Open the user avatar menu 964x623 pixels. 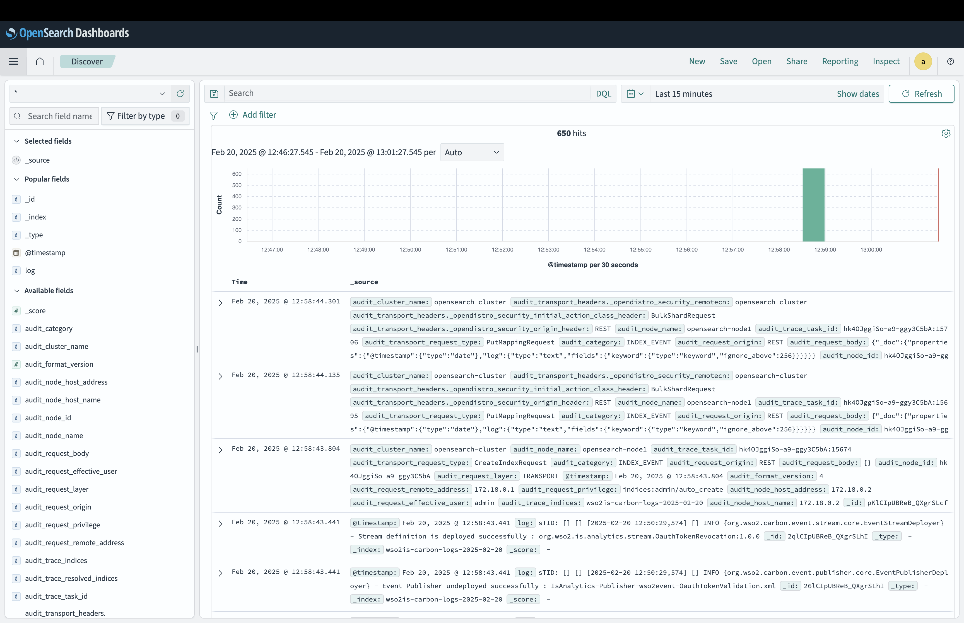[923, 61]
